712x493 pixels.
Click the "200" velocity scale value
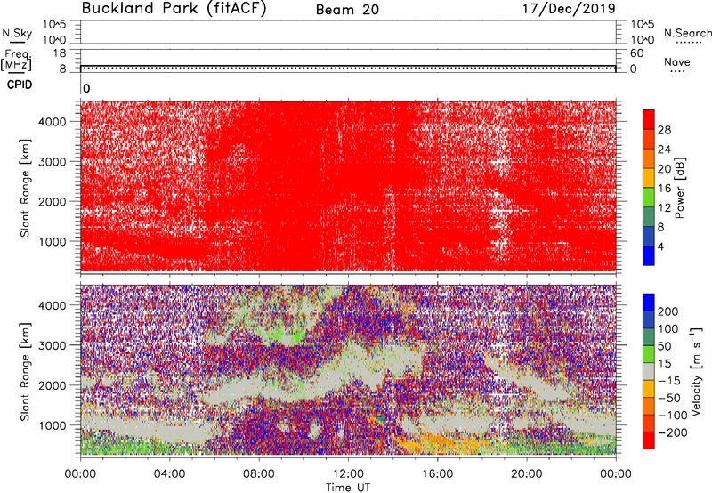tap(668, 311)
